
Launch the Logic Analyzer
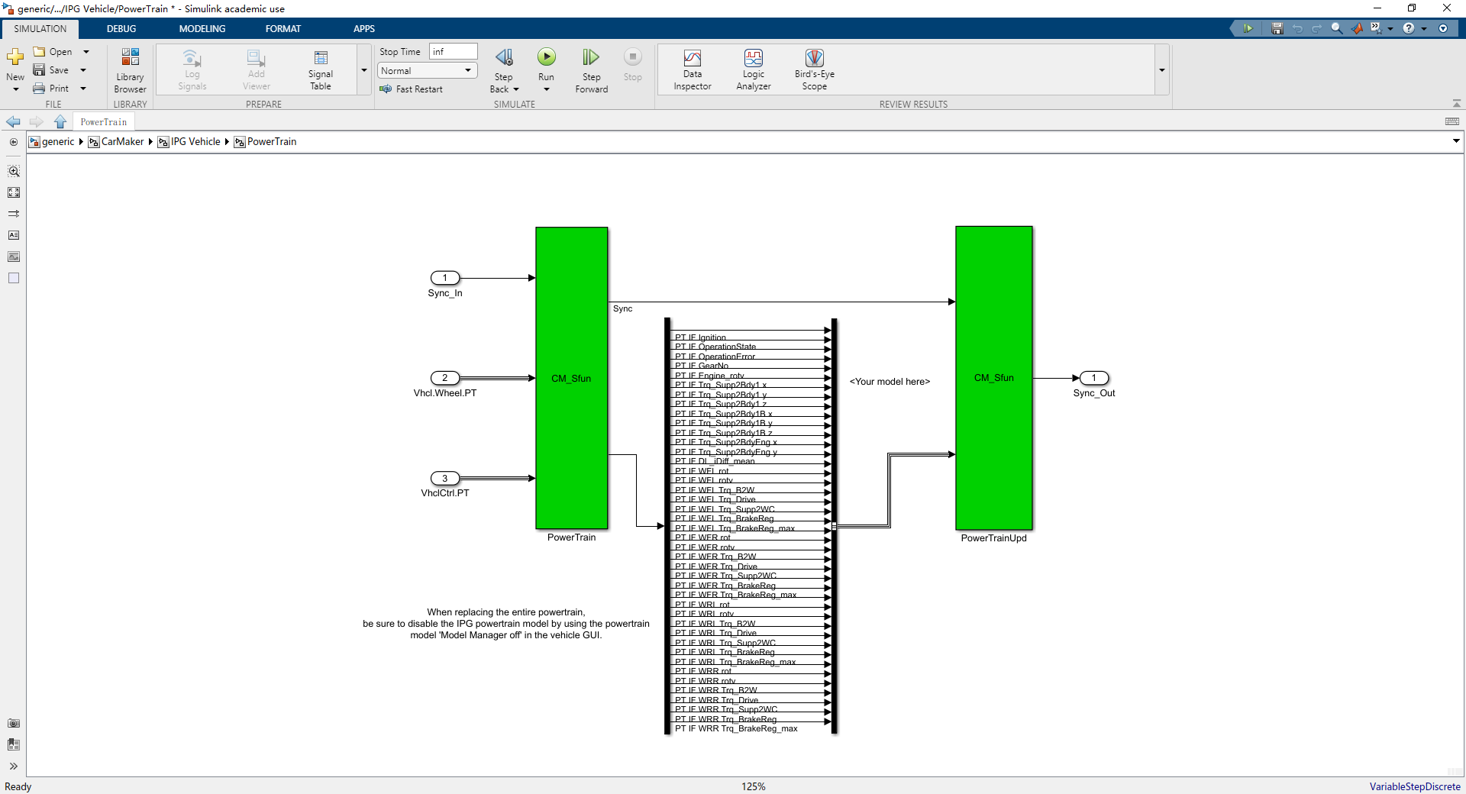[754, 70]
